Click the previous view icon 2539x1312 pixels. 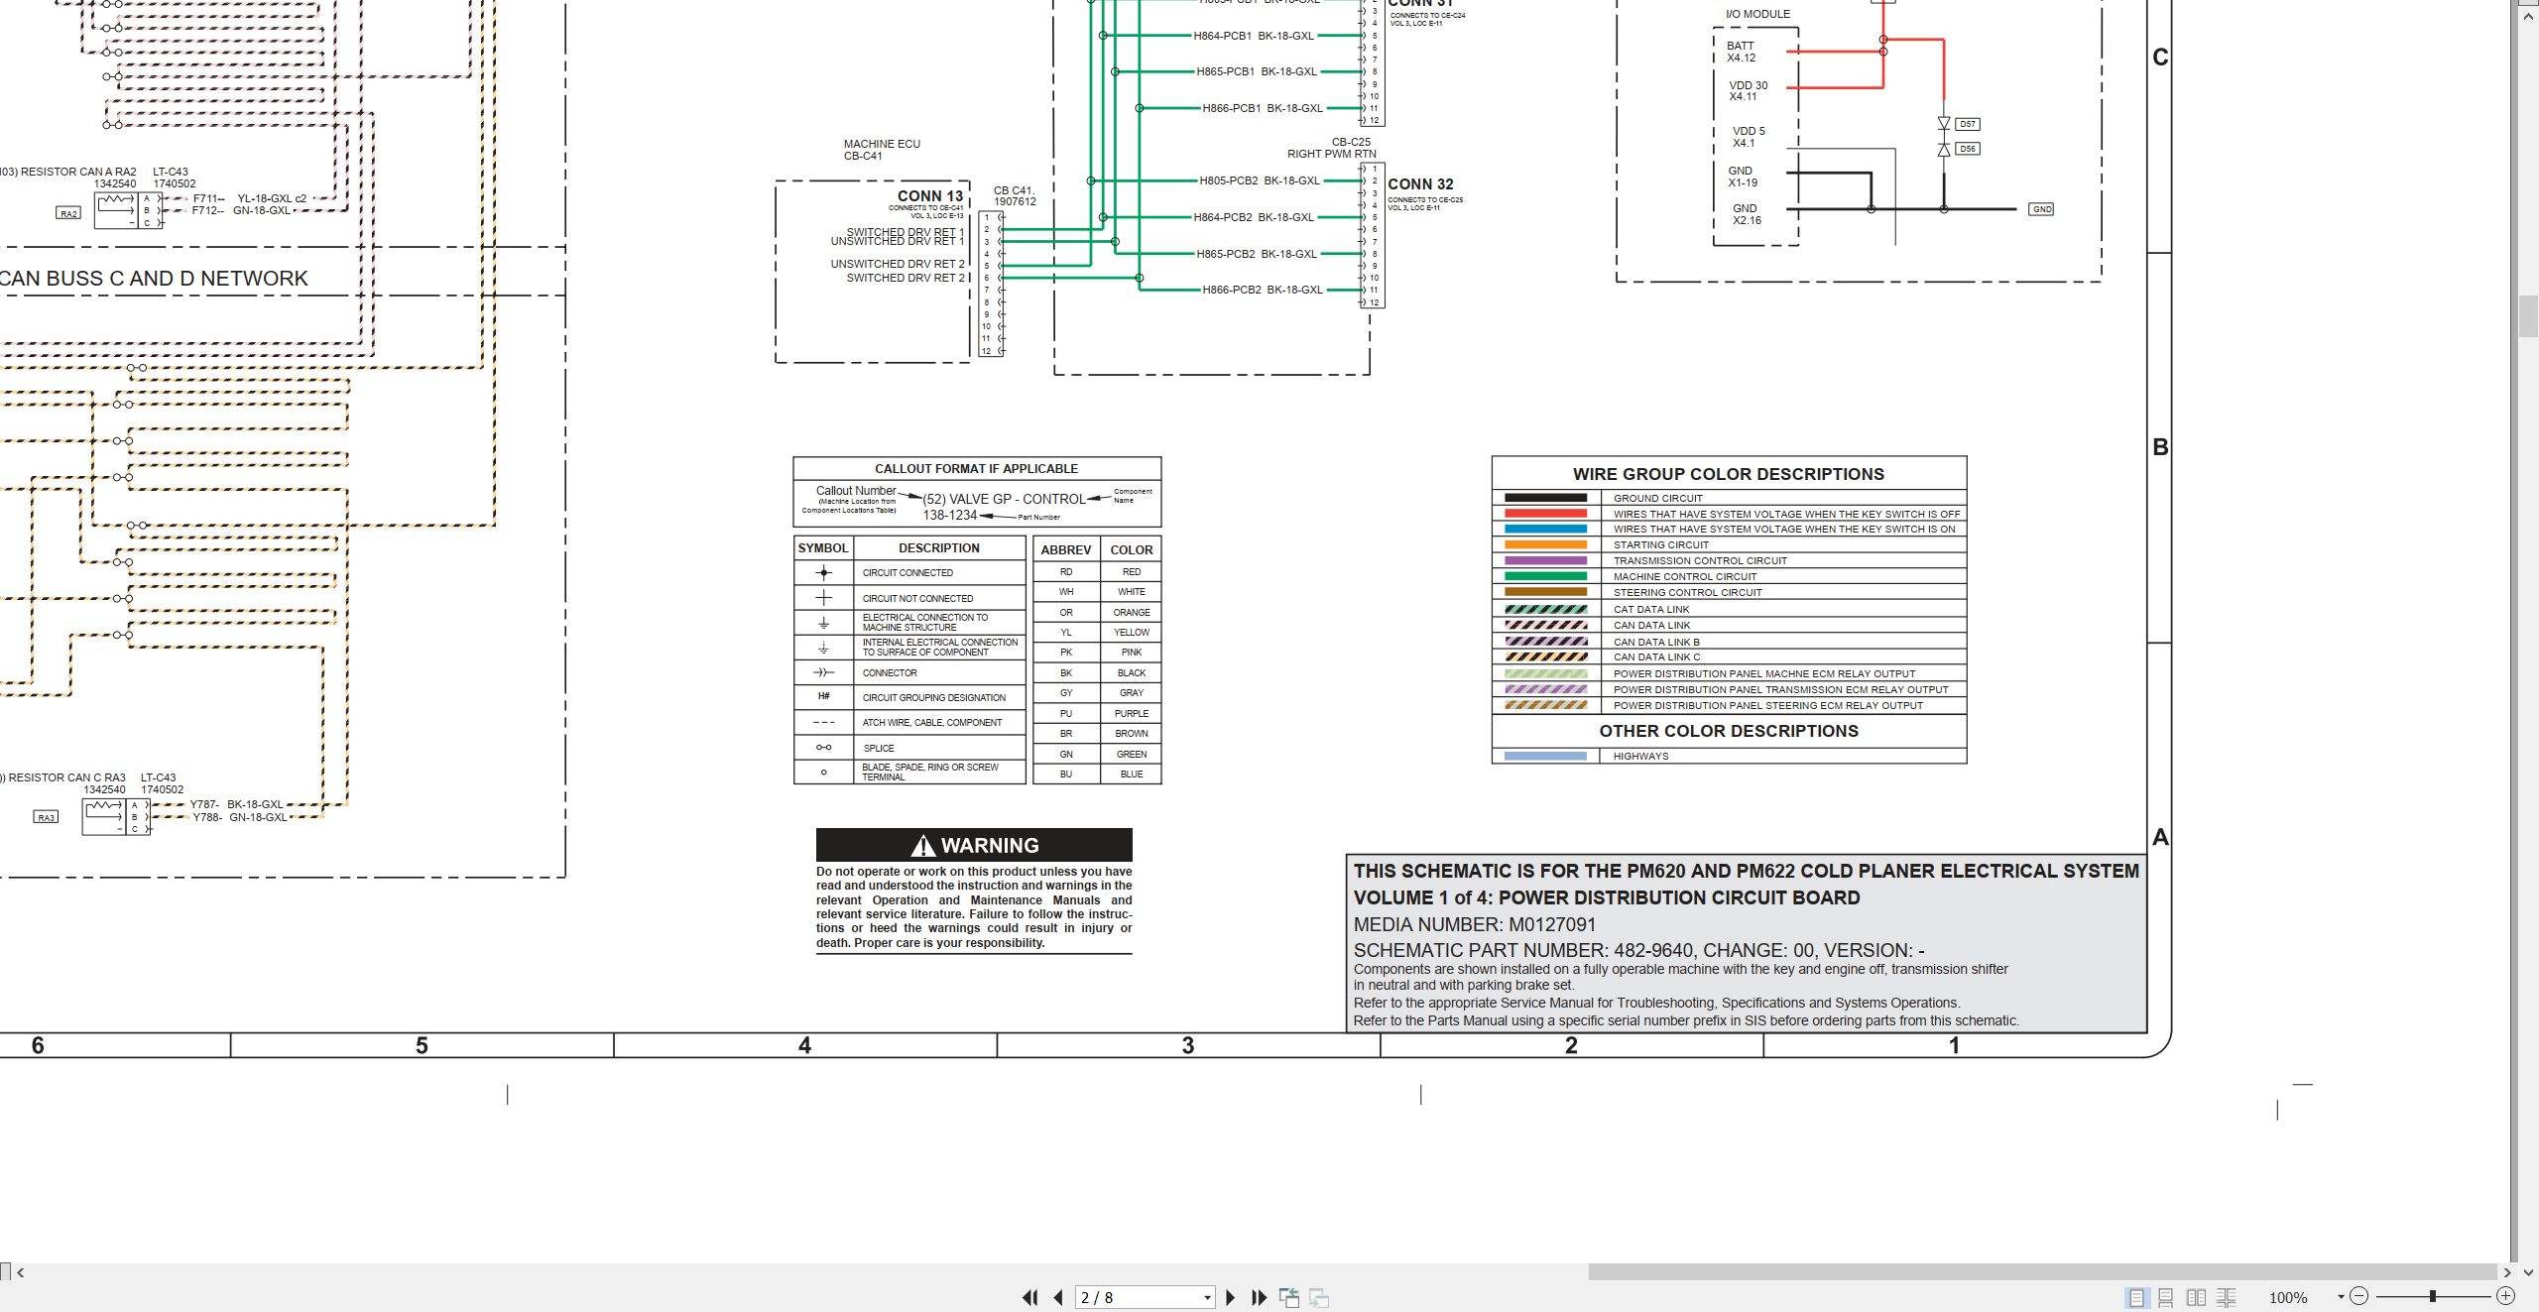(x=1289, y=1297)
